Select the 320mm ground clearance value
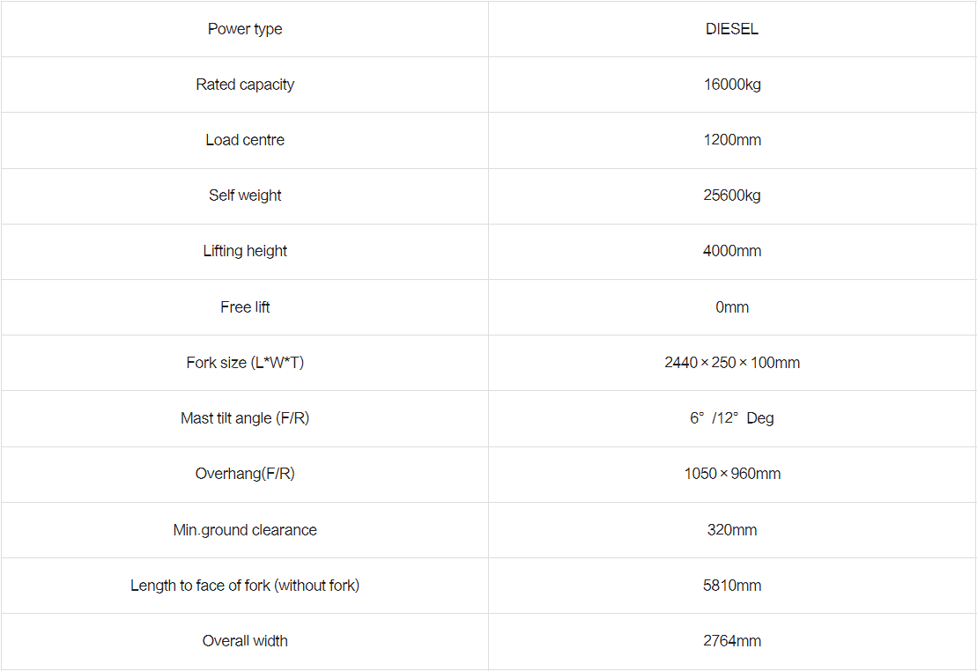977x671 pixels. tap(732, 530)
